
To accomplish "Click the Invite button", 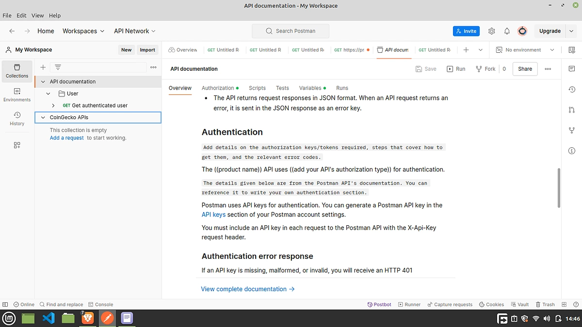I will pos(466,31).
